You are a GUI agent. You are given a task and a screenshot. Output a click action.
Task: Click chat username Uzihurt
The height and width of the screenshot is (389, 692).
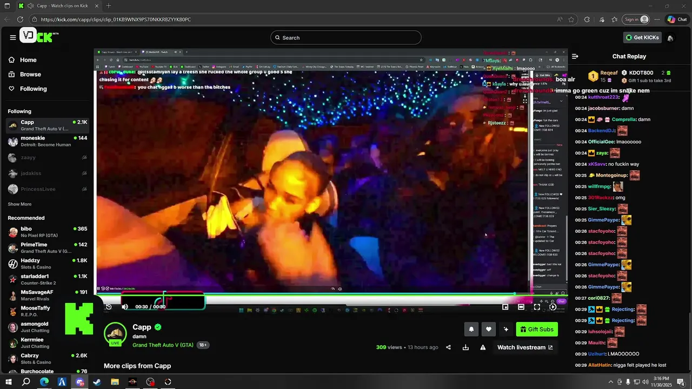click(x=597, y=354)
